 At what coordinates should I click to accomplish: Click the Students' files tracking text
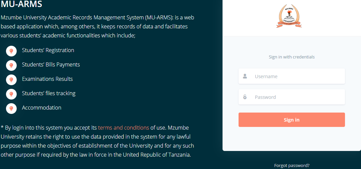[x=49, y=94]
